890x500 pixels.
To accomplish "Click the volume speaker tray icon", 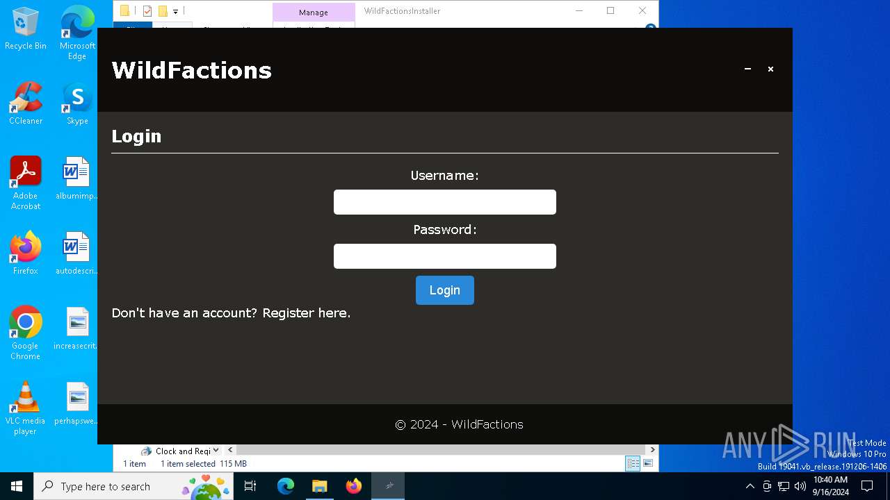I will pyautogui.click(x=800, y=486).
